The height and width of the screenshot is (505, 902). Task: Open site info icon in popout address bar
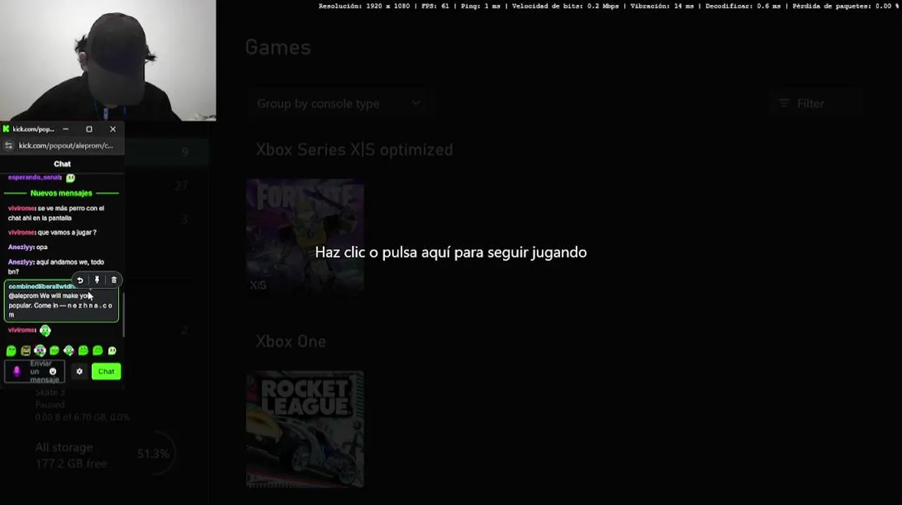pyautogui.click(x=9, y=146)
